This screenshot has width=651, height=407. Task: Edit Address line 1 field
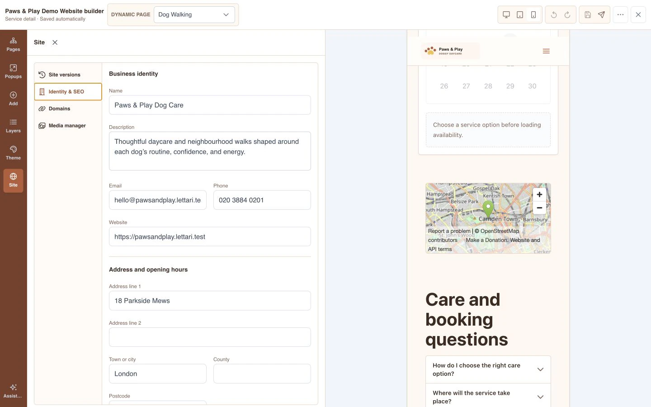pos(210,301)
